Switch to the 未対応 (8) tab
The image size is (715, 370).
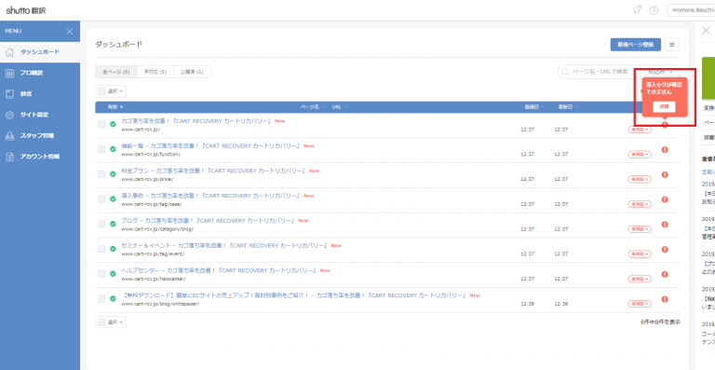click(x=155, y=72)
